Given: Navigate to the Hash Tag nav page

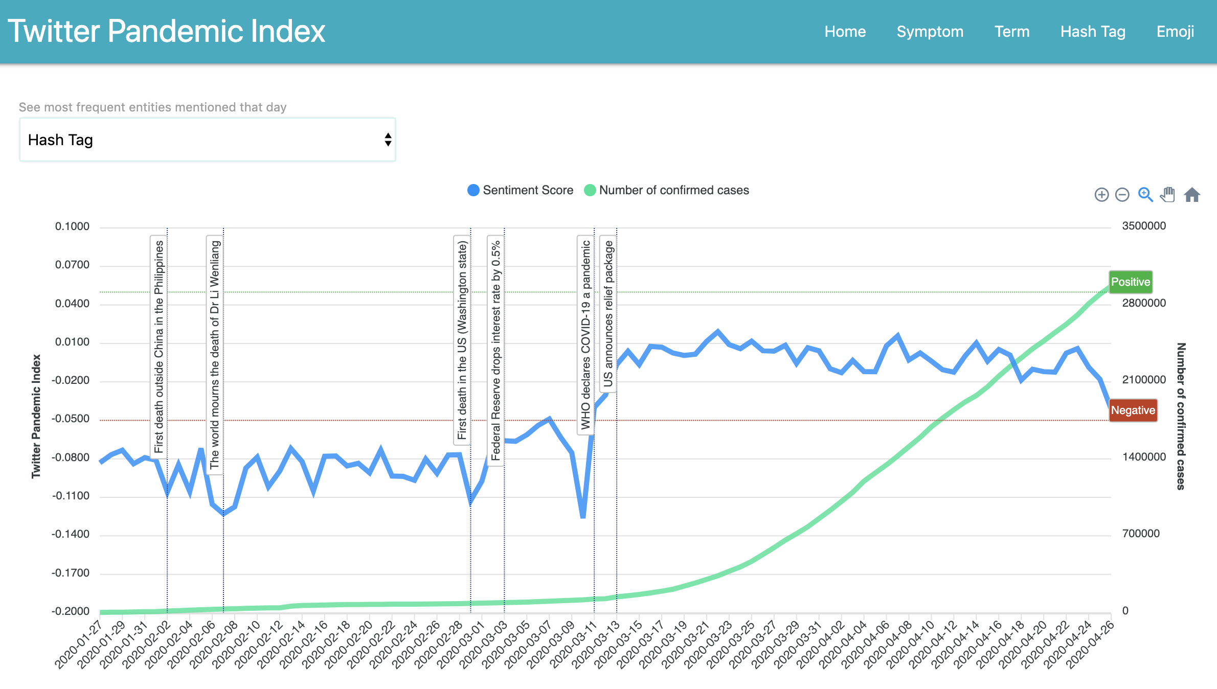Looking at the screenshot, I should (1093, 32).
